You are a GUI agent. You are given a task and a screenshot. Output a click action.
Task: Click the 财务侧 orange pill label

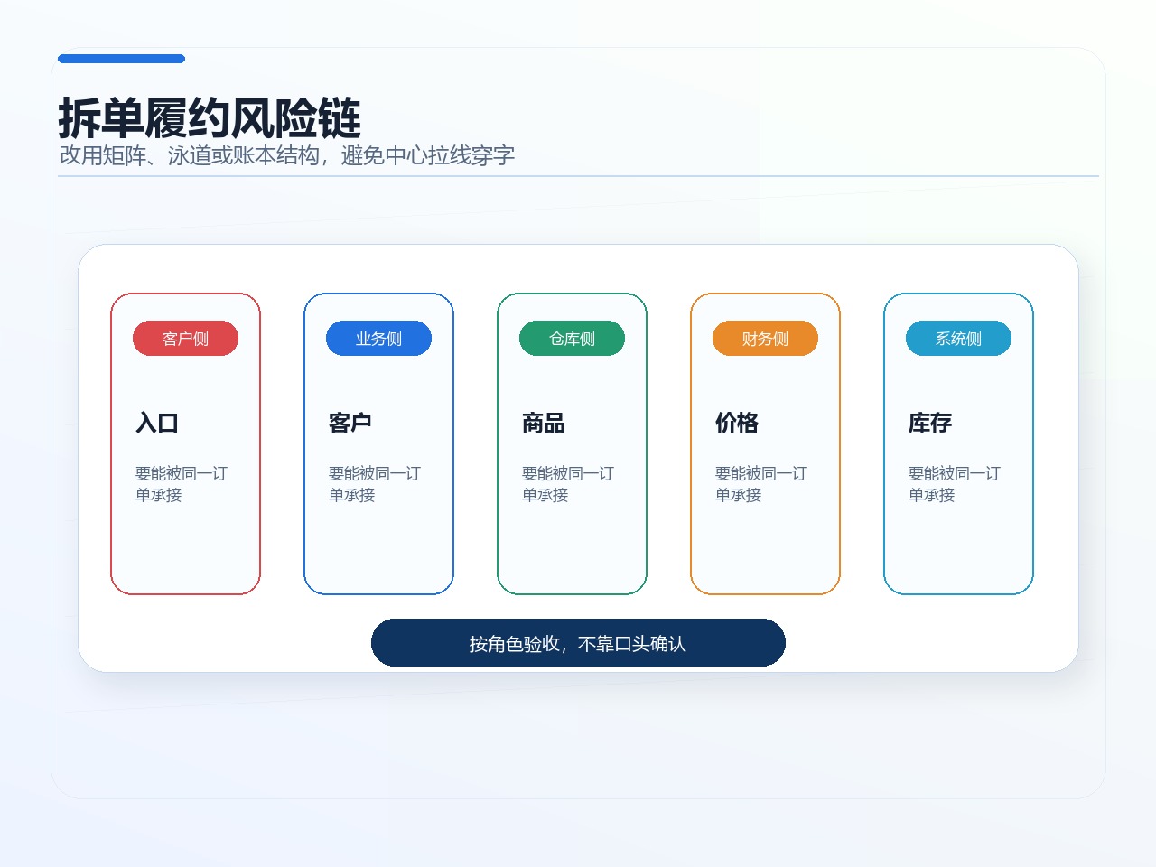(x=765, y=339)
